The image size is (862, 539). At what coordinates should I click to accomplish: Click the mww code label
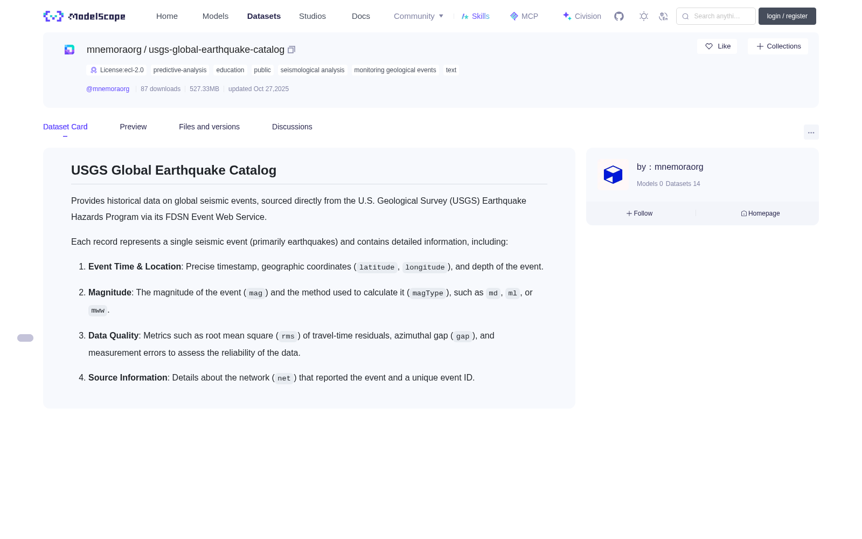tap(98, 310)
